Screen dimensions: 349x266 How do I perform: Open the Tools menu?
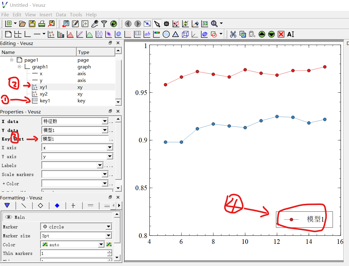click(76, 15)
